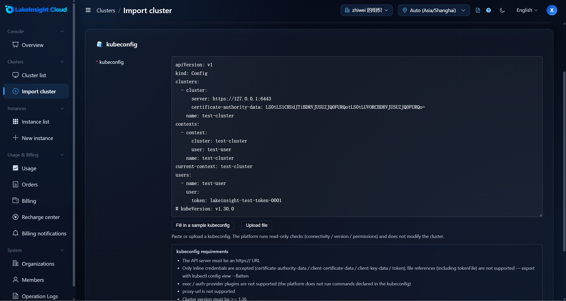Click the Upload file button
566x301 pixels.
256,225
